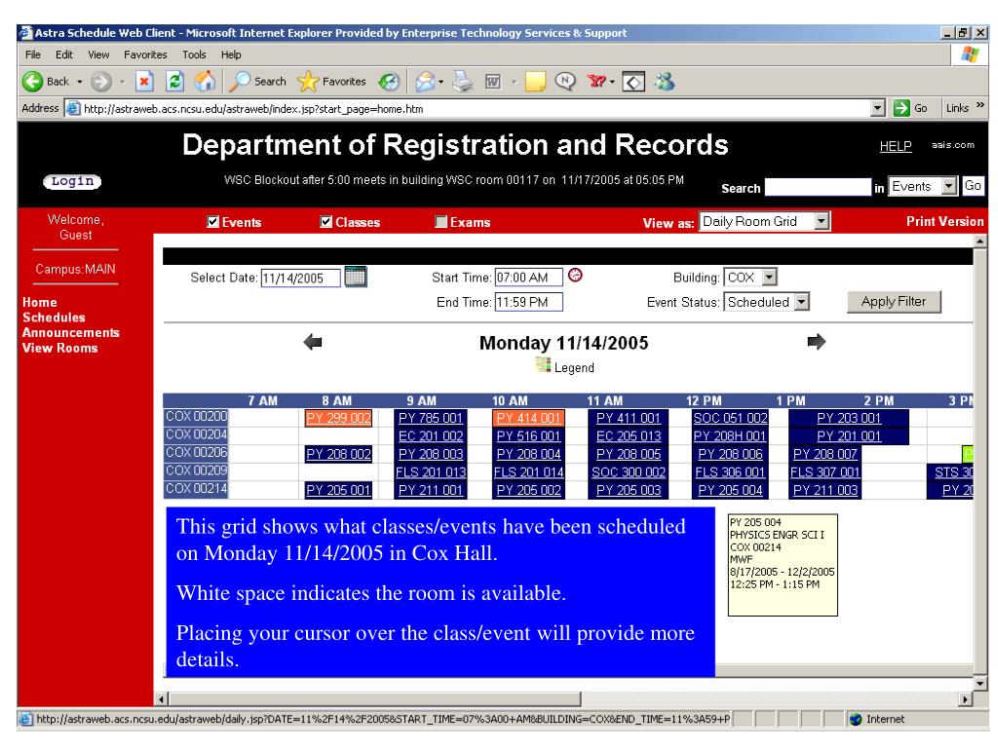
Task: Open the Favorites menu
Action: pyautogui.click(x=145, y=55)
